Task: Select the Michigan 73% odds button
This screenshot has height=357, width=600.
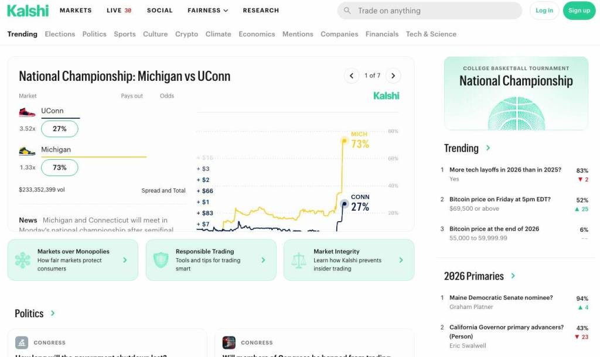Action: (x=60, y=167)
